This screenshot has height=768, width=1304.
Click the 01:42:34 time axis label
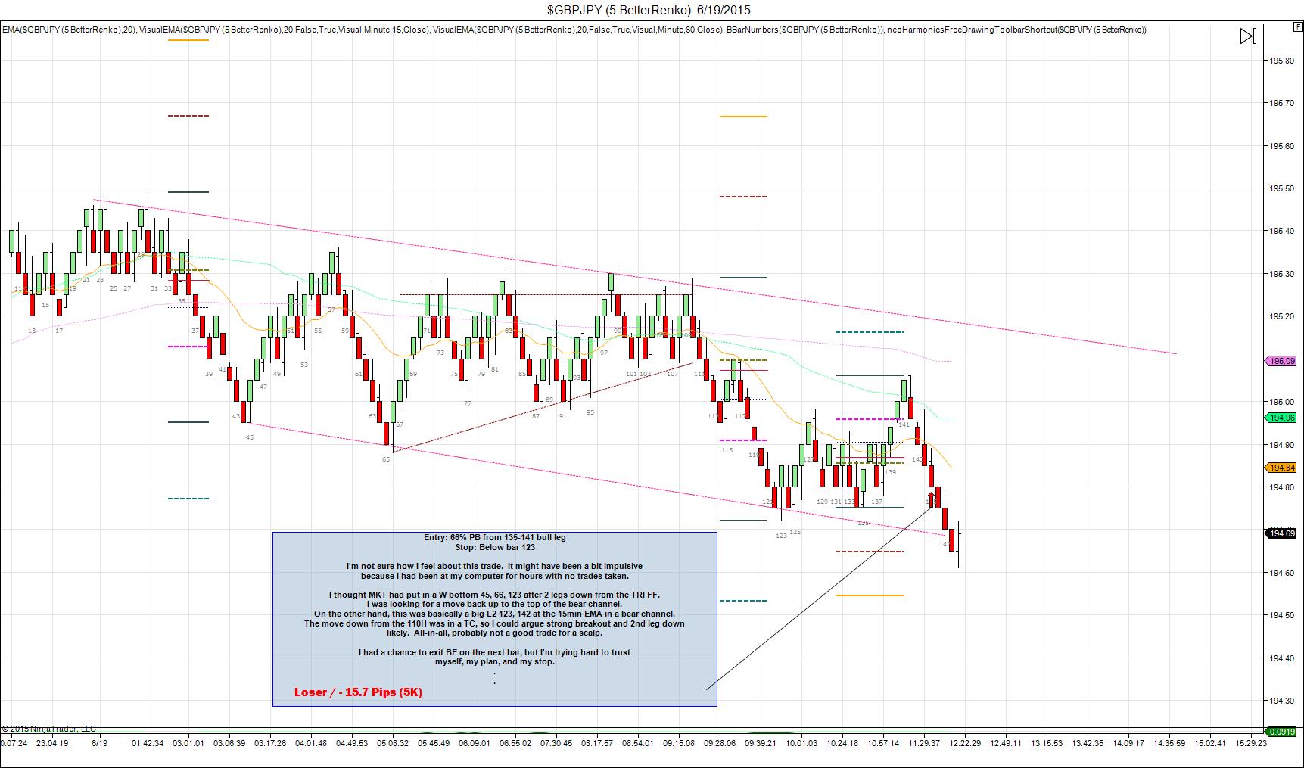(148, 743)
